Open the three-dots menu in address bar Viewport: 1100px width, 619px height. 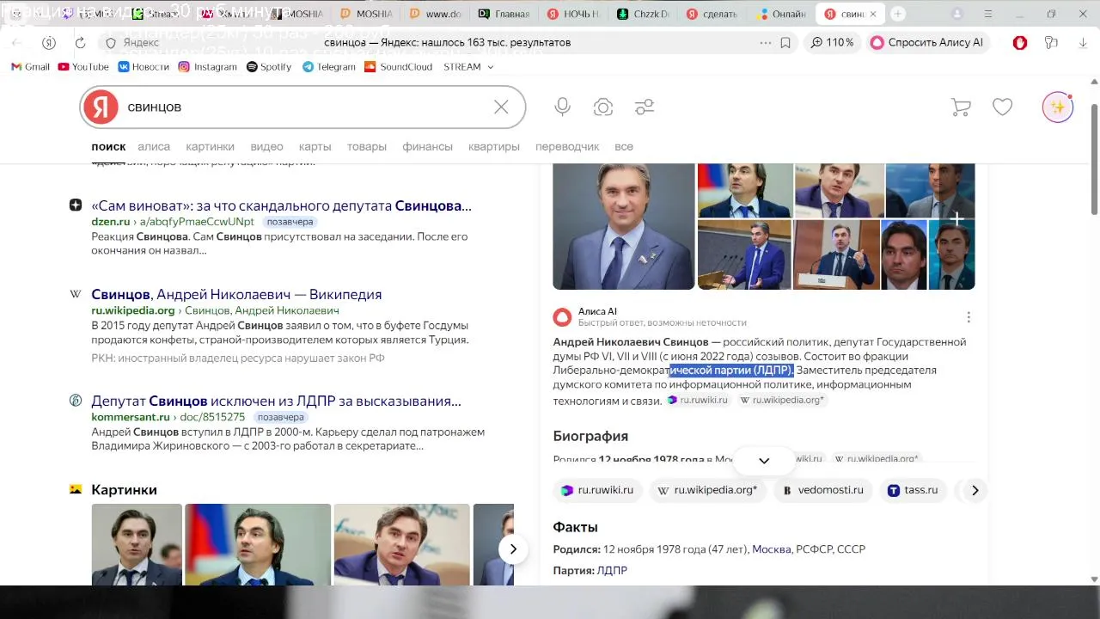(765, 42)
